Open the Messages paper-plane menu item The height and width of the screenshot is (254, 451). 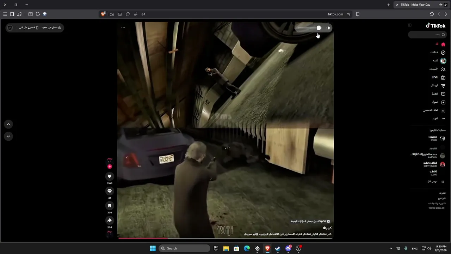click(438, 86)
